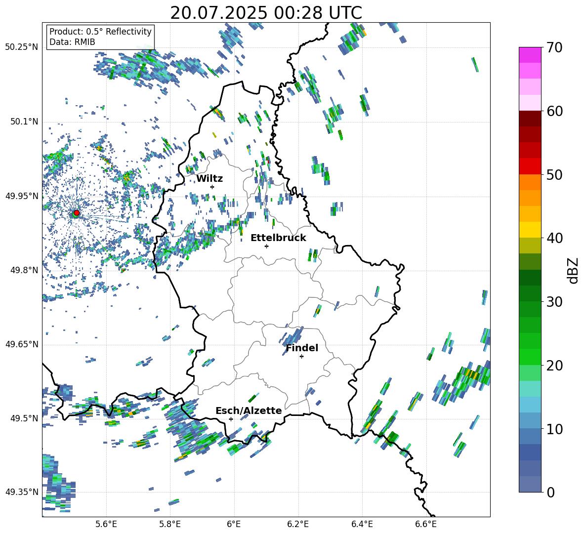Image resolution: width=585 pixels, height=534 pixels.
Task: Click the colorbar tick value 40
Action: pyautogui.click(x=554, y=238)
